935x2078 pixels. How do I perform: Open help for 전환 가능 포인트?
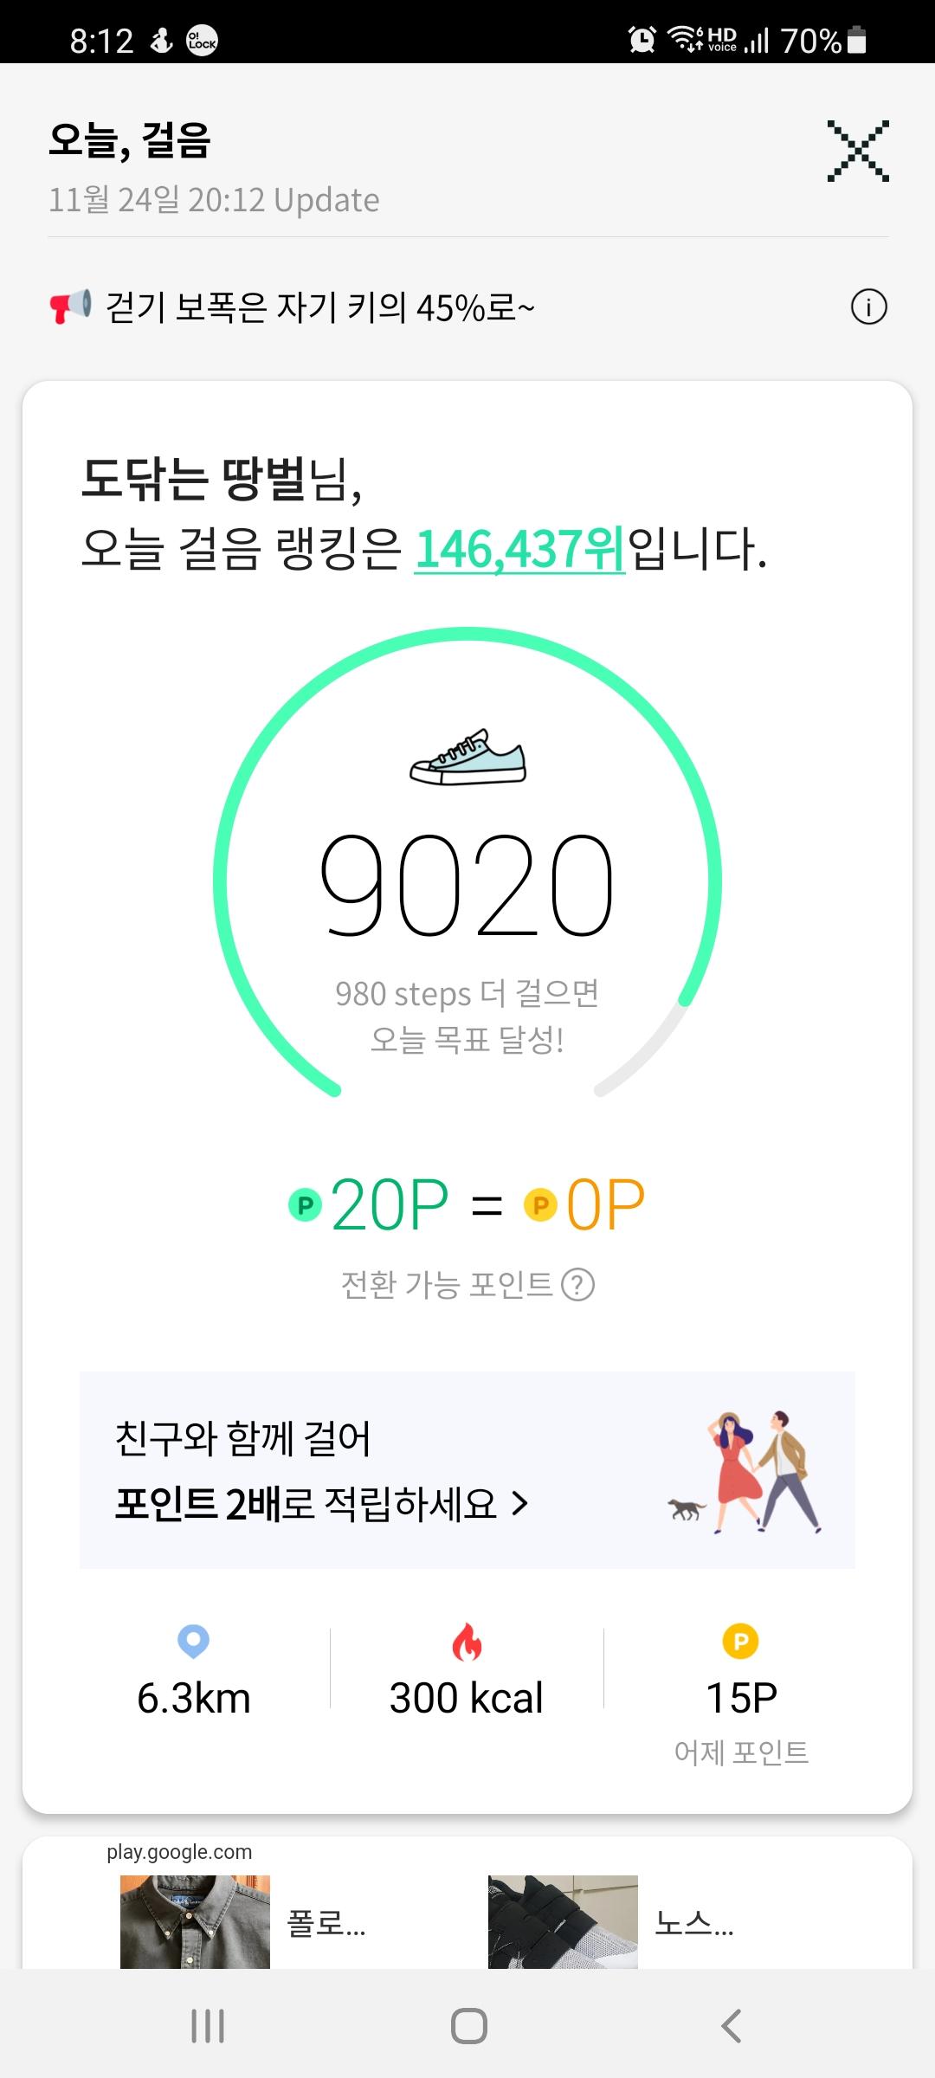(578, 1285)
